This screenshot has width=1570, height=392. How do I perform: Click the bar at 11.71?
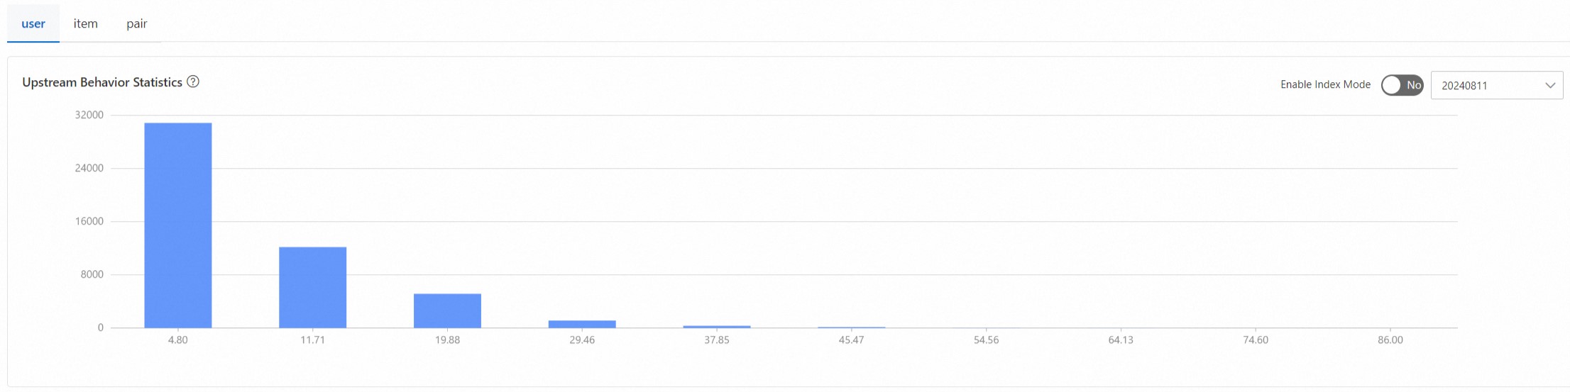[313, 287]
